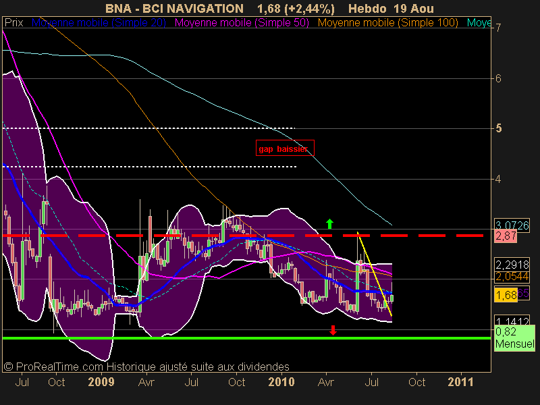Screen dimensions: 540x405
Task: Click the 'gap baissier' annotation box
Action: [285, 148]
